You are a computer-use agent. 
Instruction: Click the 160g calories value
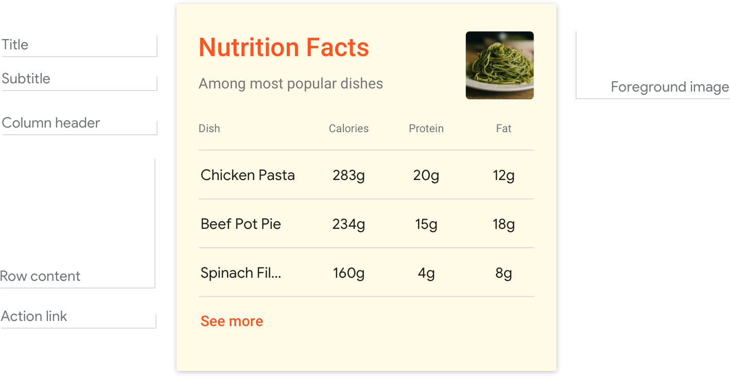pyautogui.click(x=349, y=273)
